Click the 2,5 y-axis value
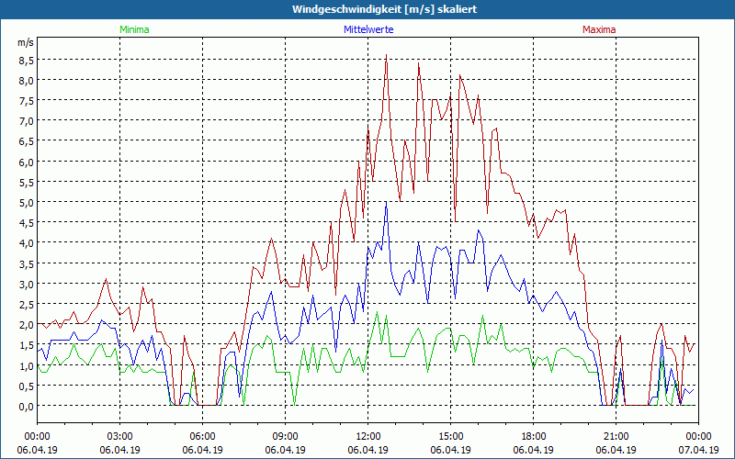Image resolution: width=735 pixels, height=459 pixels. point(26,304)
